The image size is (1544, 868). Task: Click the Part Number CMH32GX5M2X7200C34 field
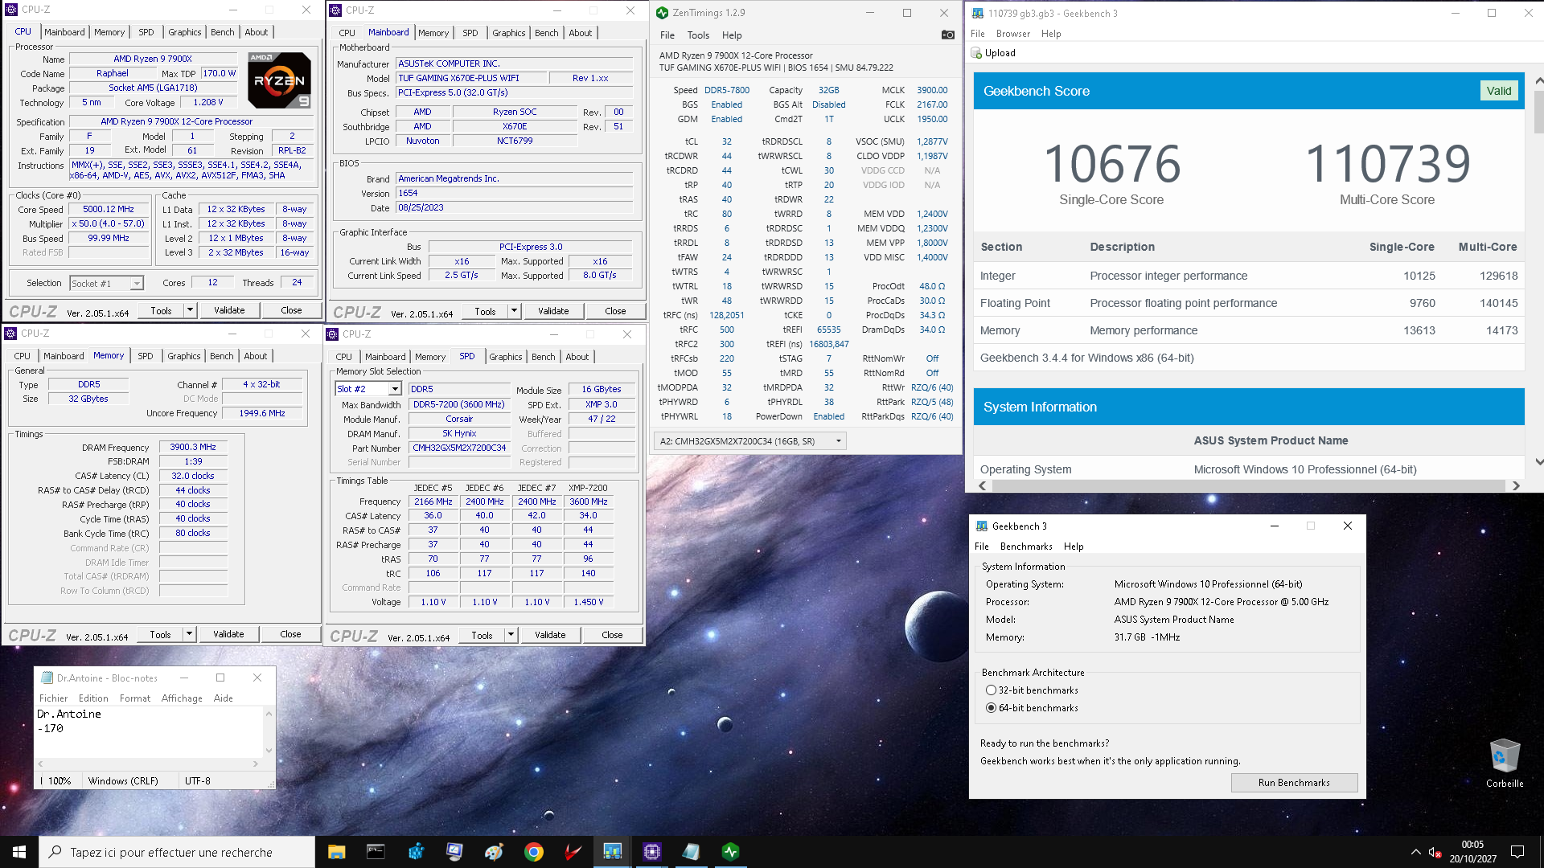click(x=459, y=448)
